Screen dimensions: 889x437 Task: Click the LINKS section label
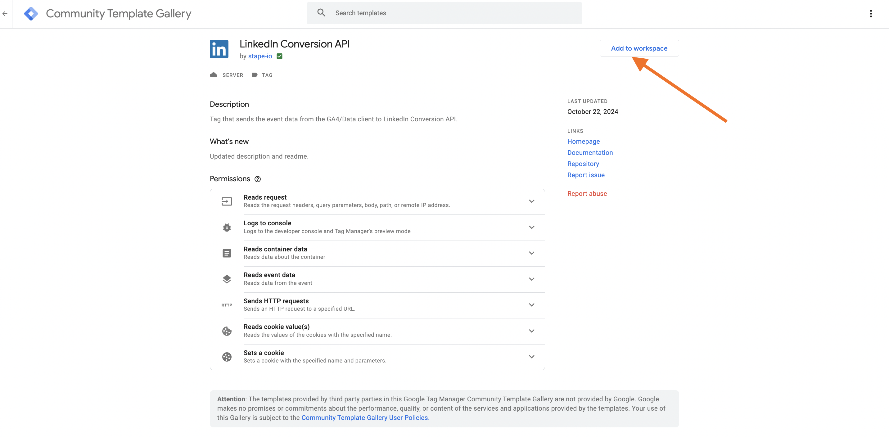(x=575, y=131)
